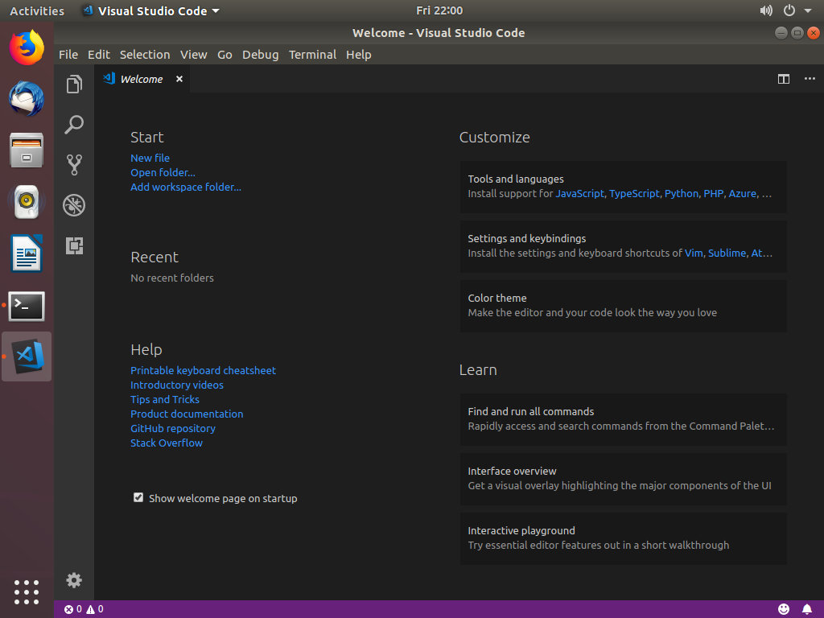Image resolution: width=824 pixels, height=618 pixels.
Task: Open the Explorer view icon
Action: [74, 83]
